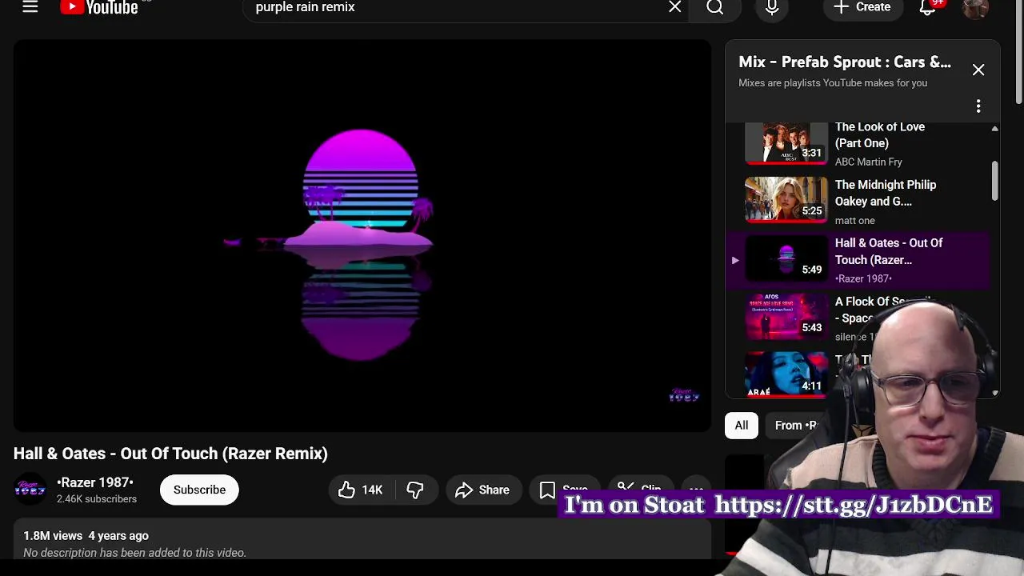Screen dimensions: 1024x576
Task: Open the hamburger guide menu
Action: pyautogui.click(x=30, y=7)
